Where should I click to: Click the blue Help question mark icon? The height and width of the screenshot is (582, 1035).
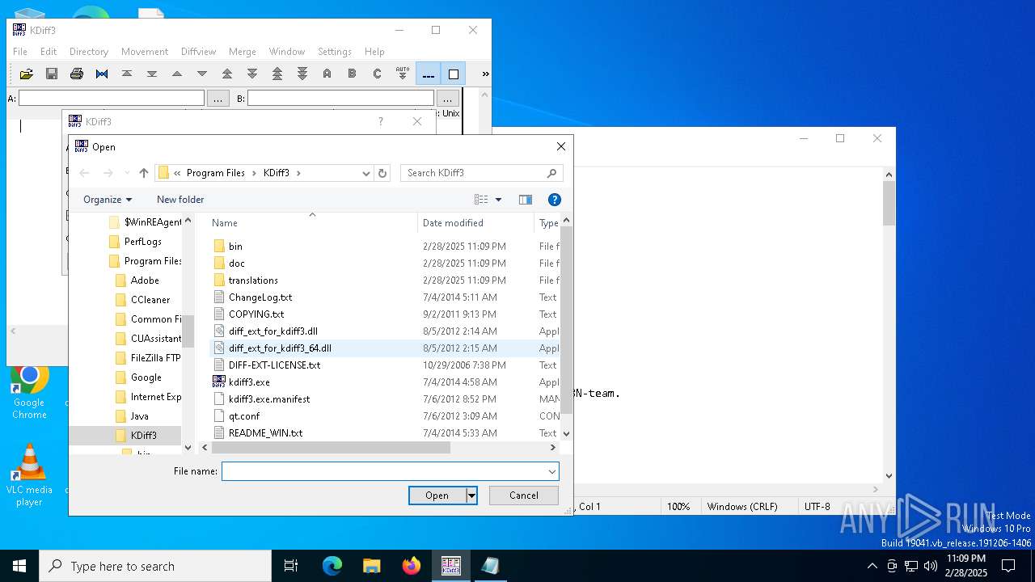[555, 200]
